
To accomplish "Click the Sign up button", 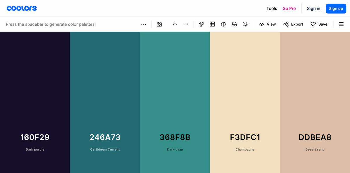I will (336, 8).
